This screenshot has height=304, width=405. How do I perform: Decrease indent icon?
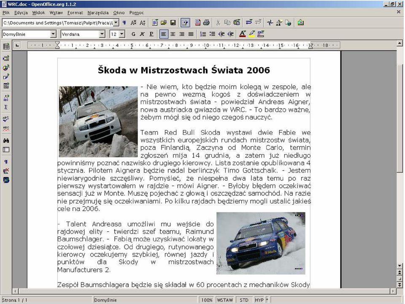click(x=221, y=34)
